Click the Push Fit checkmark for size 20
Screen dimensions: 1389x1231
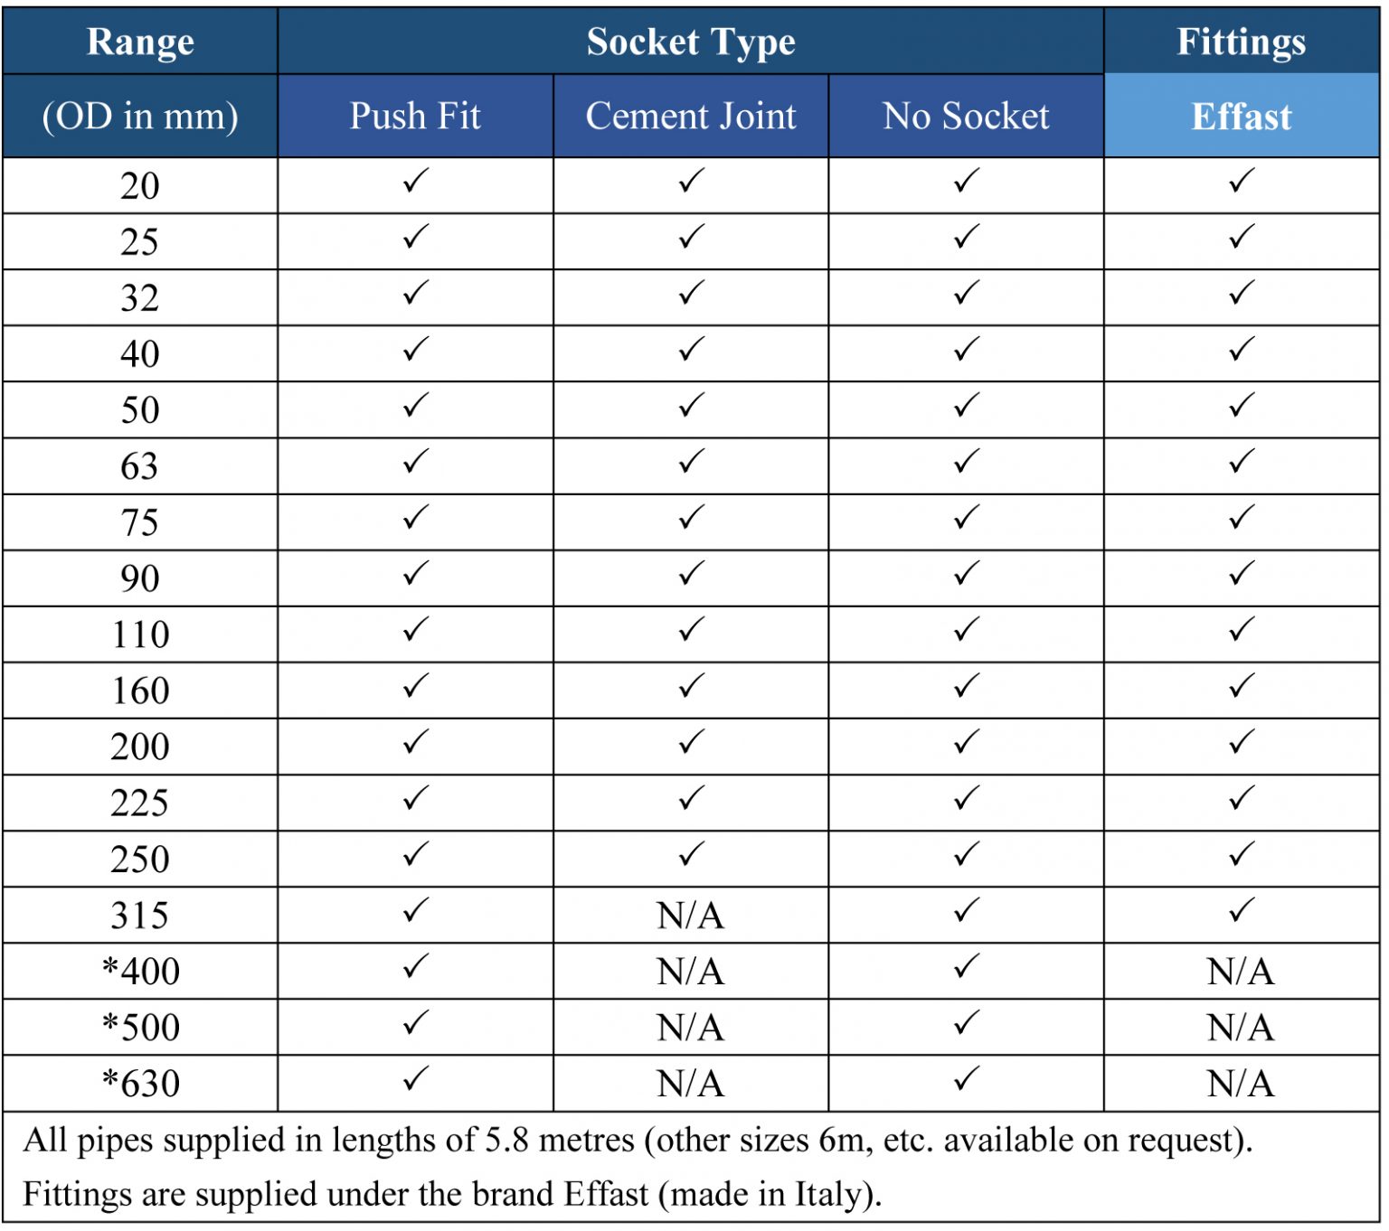pos(415,183)
